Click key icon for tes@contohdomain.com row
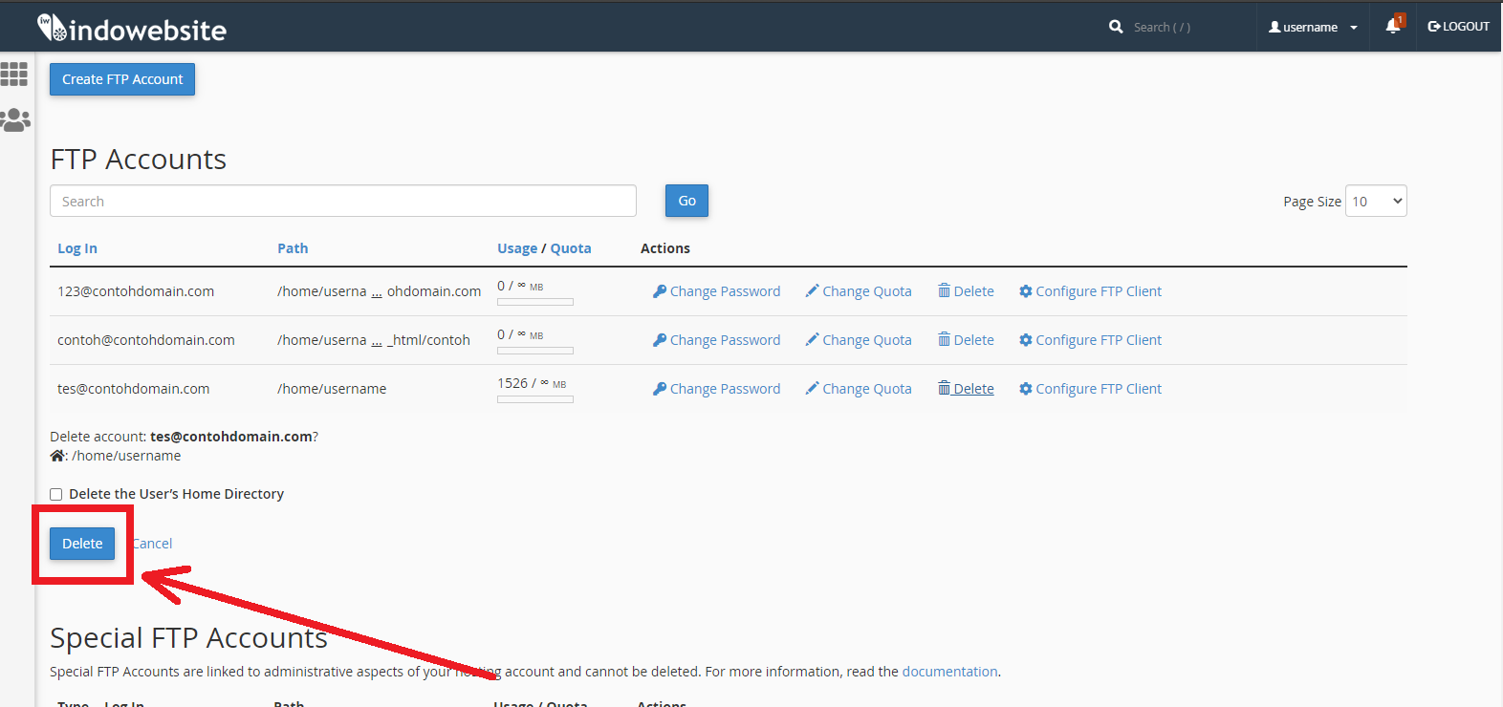Viewport: 1503px width, 707px height. (x=660, y=389)
